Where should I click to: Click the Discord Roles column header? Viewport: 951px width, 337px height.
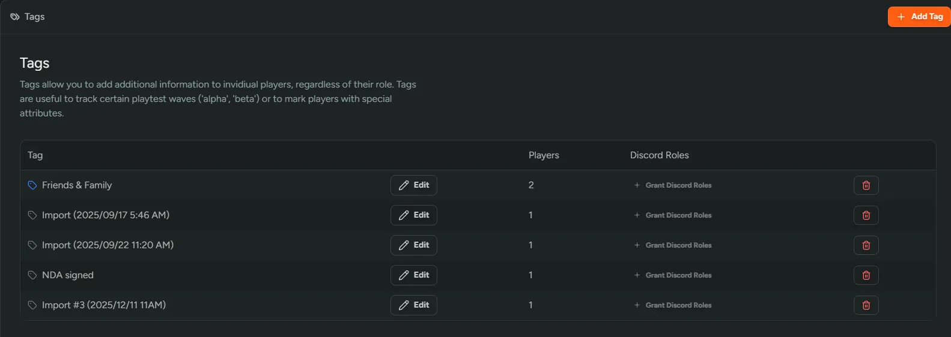pyautogui.click(x=659, y=155)
